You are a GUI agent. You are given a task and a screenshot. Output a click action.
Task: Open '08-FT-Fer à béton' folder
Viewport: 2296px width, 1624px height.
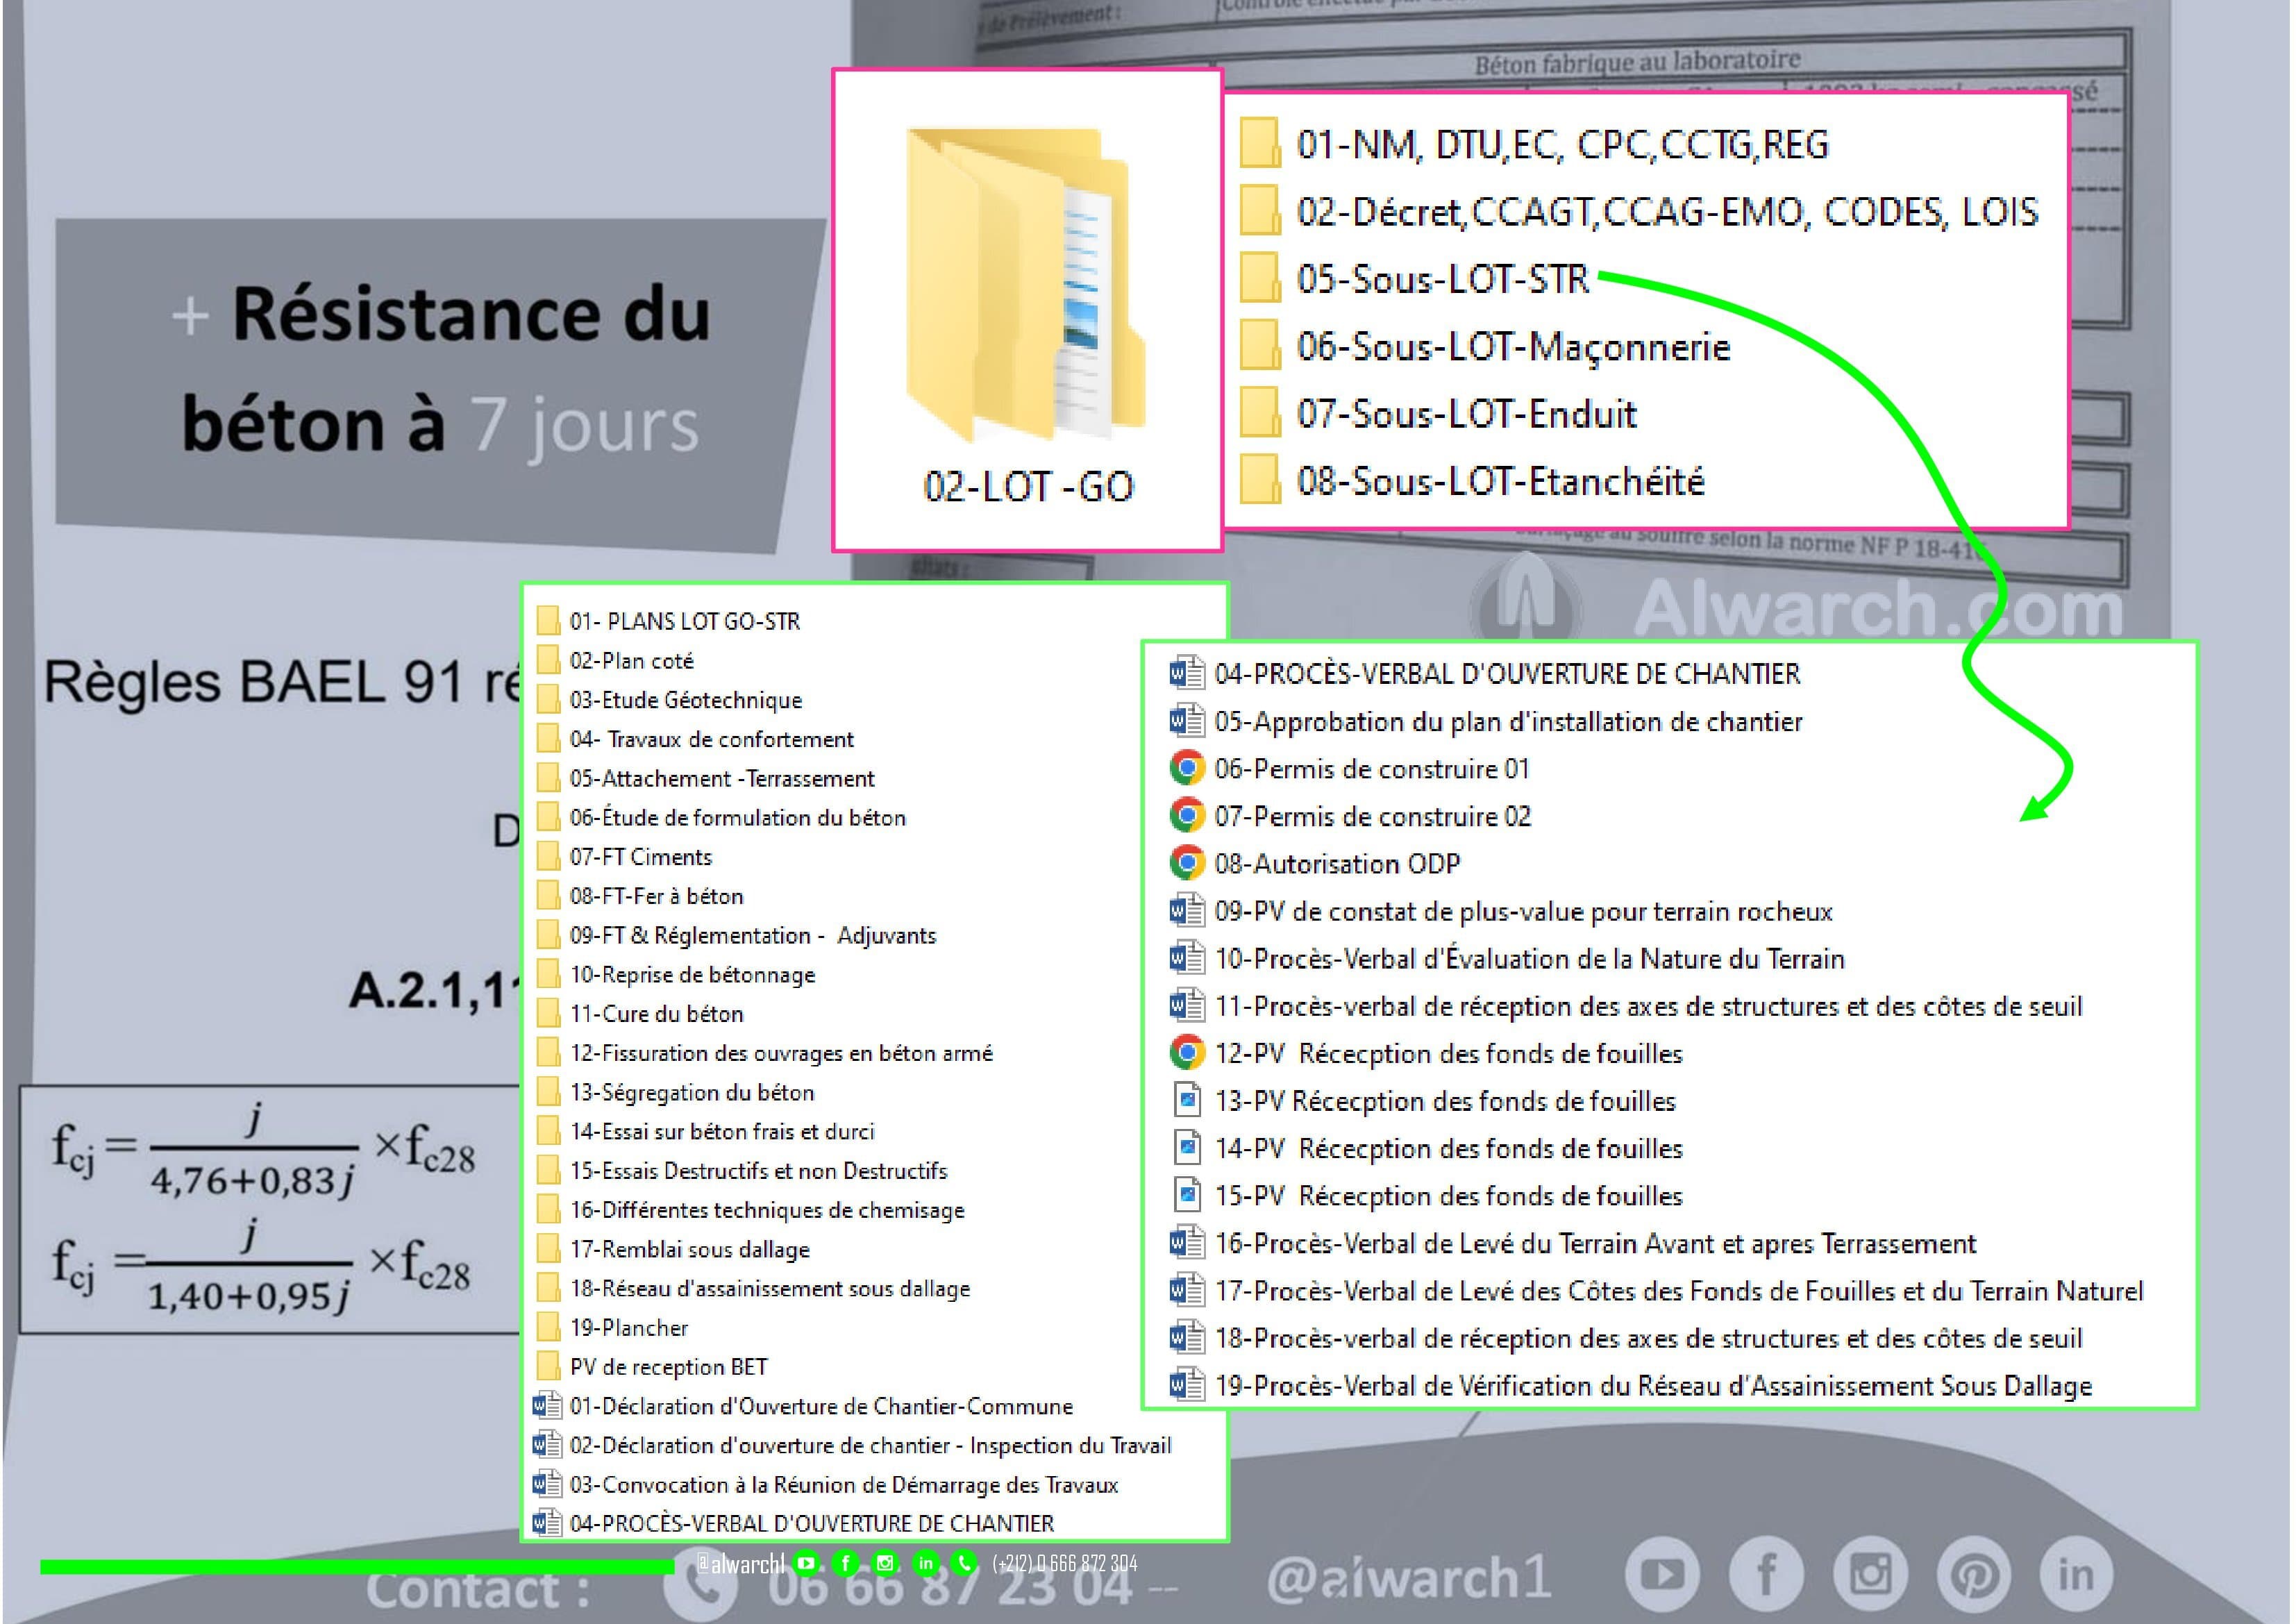[x=656, y=896]
